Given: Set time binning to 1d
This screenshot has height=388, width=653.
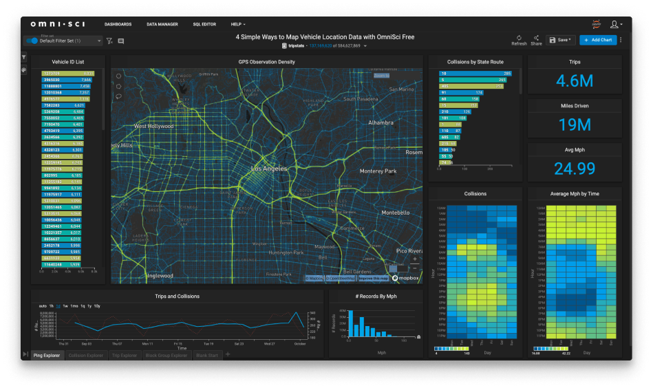Looking at the screenshot, I should pyautogui.click(x=58, y=306).
